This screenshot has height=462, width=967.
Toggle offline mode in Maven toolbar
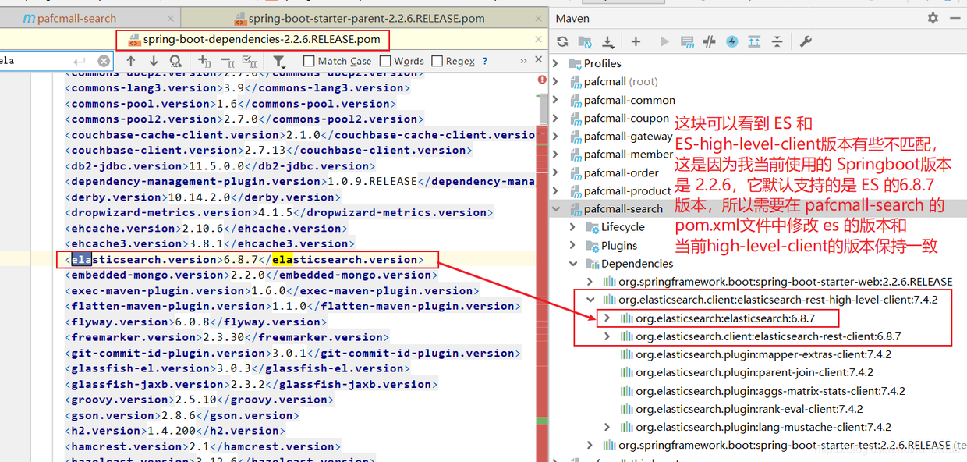710,41
